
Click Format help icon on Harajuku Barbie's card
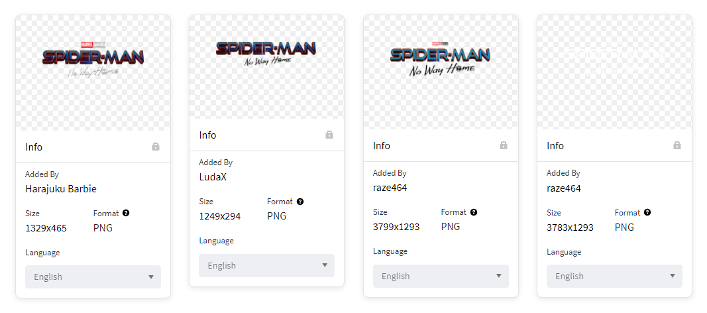(126, 214)
